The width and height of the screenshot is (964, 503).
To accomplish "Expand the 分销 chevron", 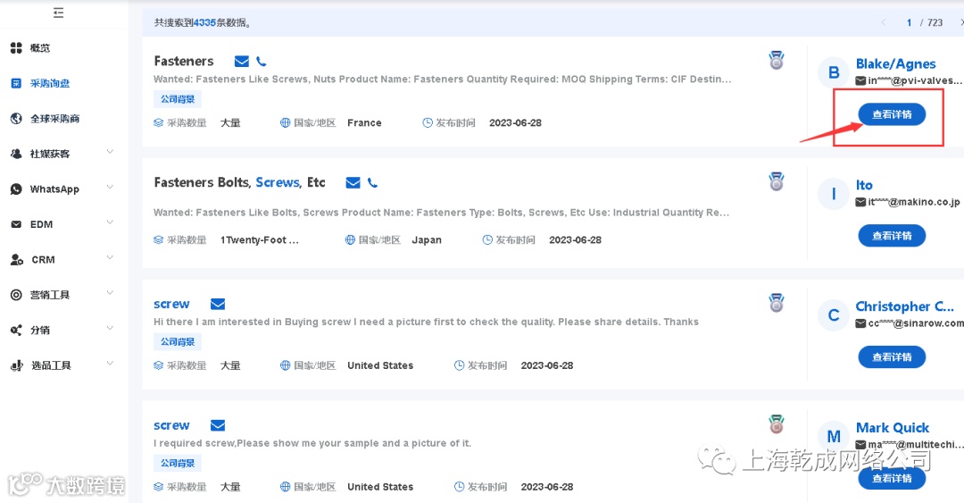I will [110, 328].
